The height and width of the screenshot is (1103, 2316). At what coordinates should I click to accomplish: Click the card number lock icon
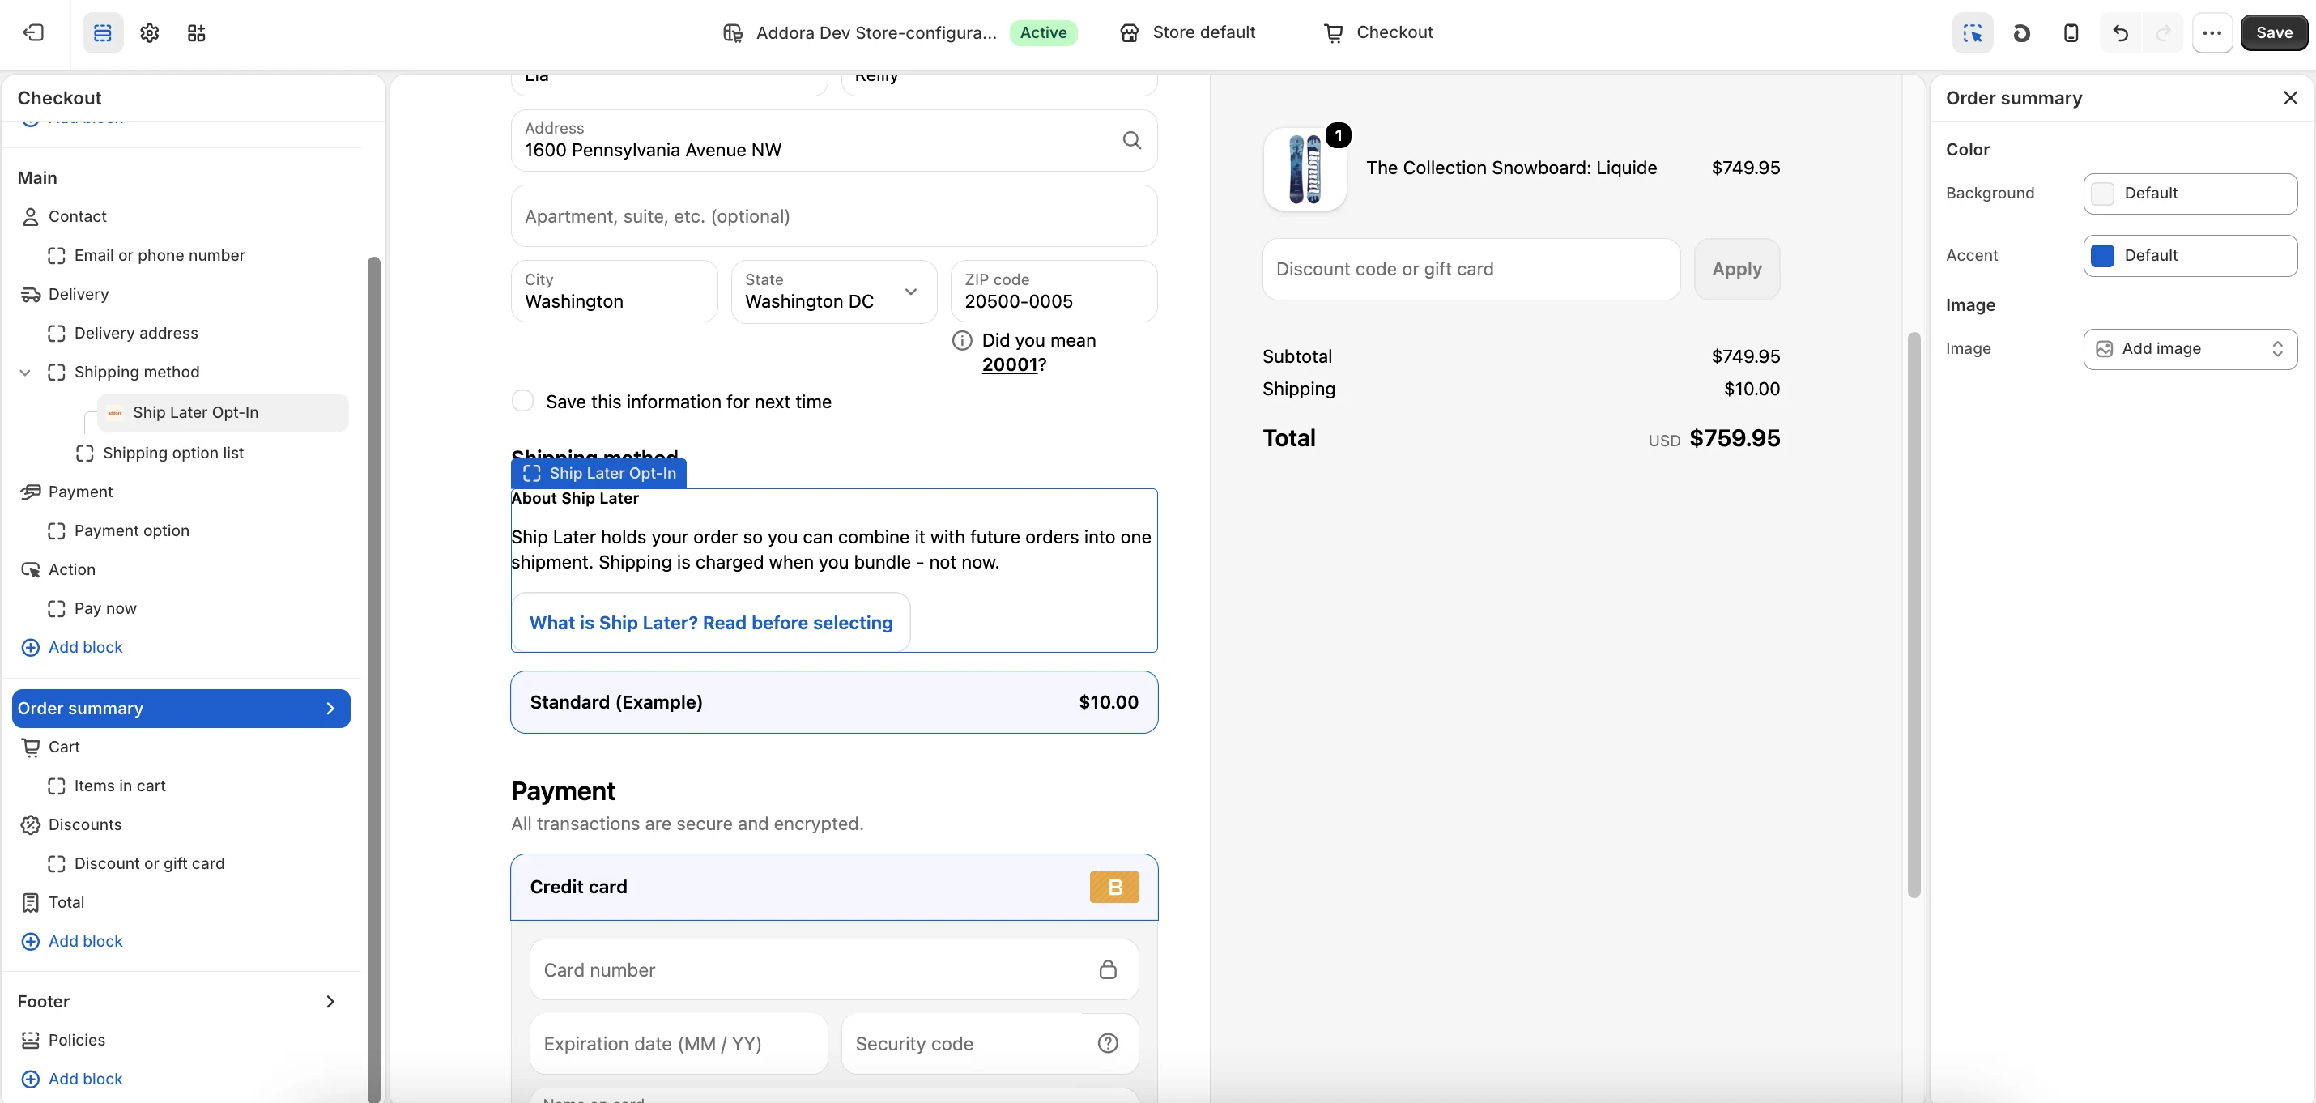[1108, 969]
